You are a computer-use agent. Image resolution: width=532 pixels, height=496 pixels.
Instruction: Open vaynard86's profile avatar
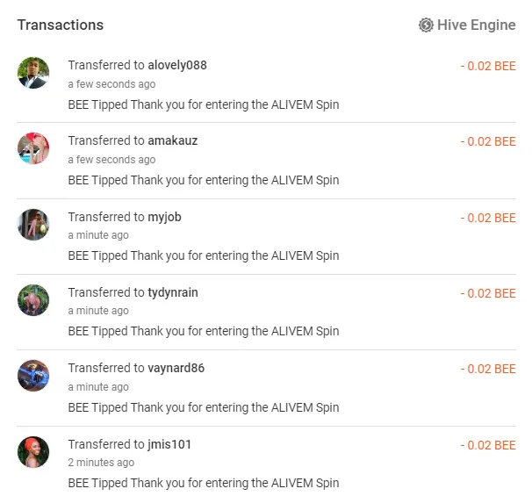tap(33, 376)
